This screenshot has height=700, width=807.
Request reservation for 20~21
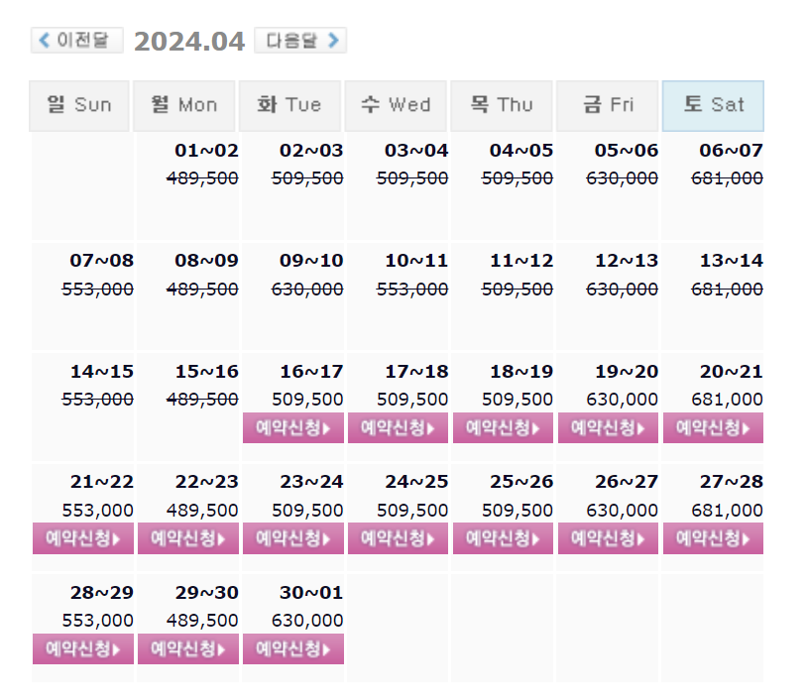pyautogui.click(x=713, y=427)
